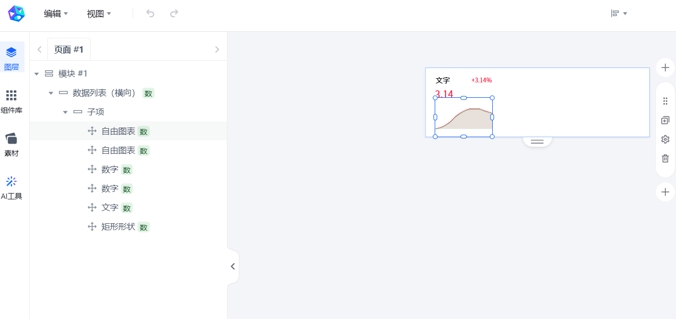
Task: Click the redo arrow icon
Action: point(174,14)
